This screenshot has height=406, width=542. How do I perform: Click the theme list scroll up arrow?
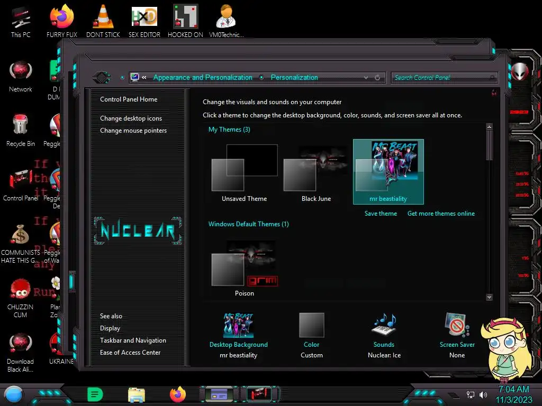(489, 127)
